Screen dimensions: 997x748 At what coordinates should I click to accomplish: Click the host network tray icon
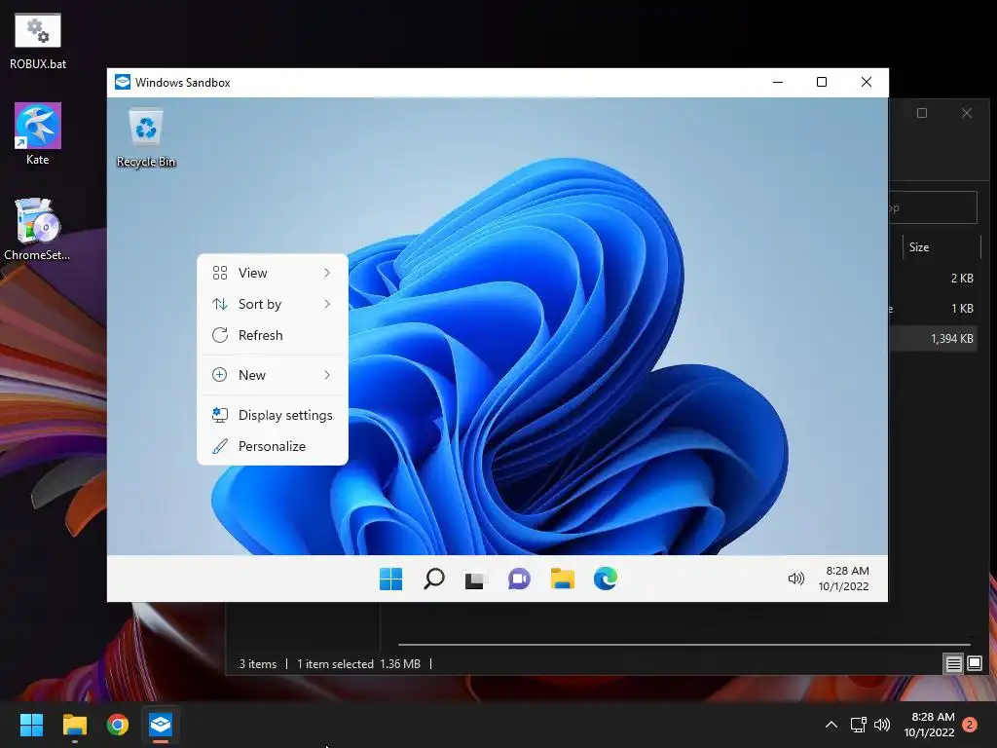click(859, 725)
